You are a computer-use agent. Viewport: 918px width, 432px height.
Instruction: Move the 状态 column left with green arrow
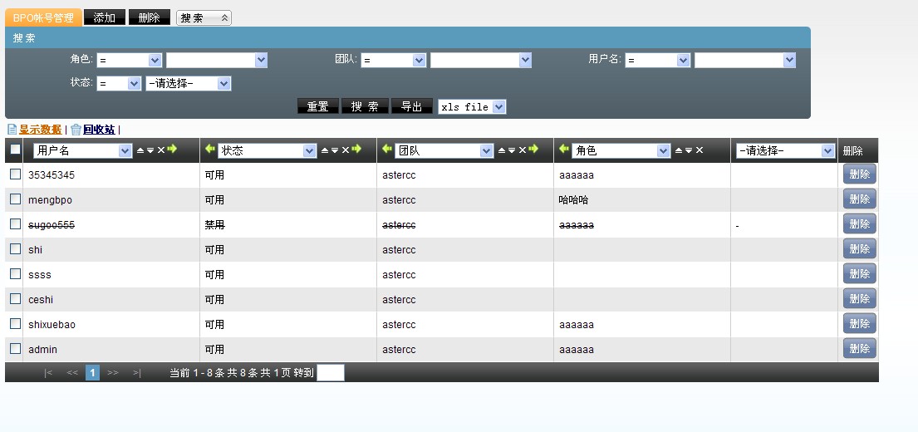tap(210, 150)
